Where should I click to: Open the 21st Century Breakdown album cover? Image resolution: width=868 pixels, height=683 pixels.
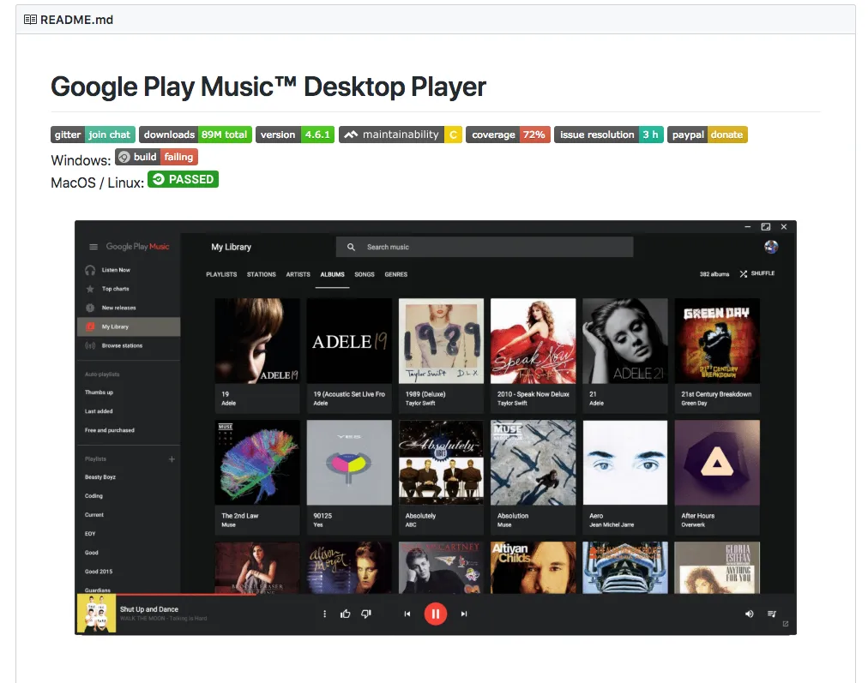[x=717, y=341]
